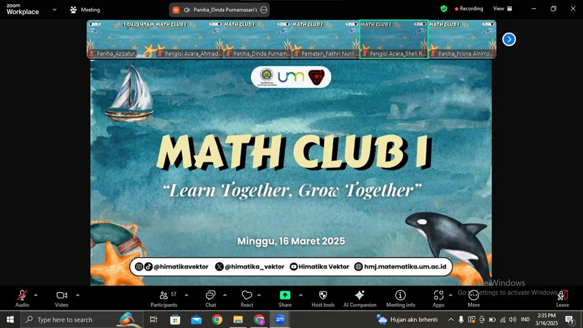Open Microsoft Store from taskbar

point(175,319)
